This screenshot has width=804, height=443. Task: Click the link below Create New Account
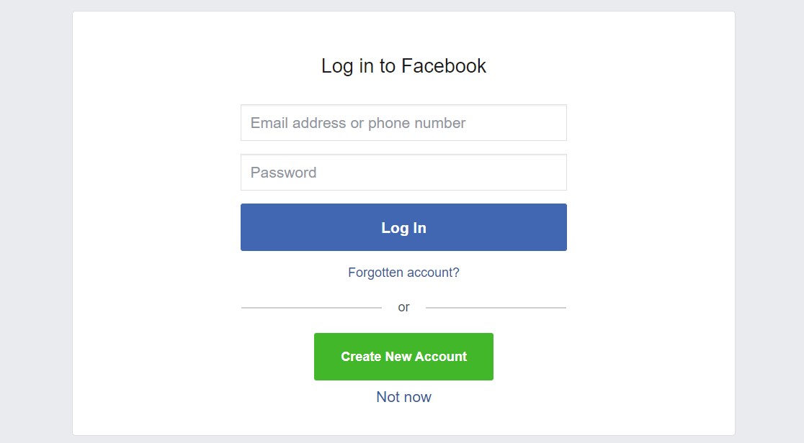point(403,397)
